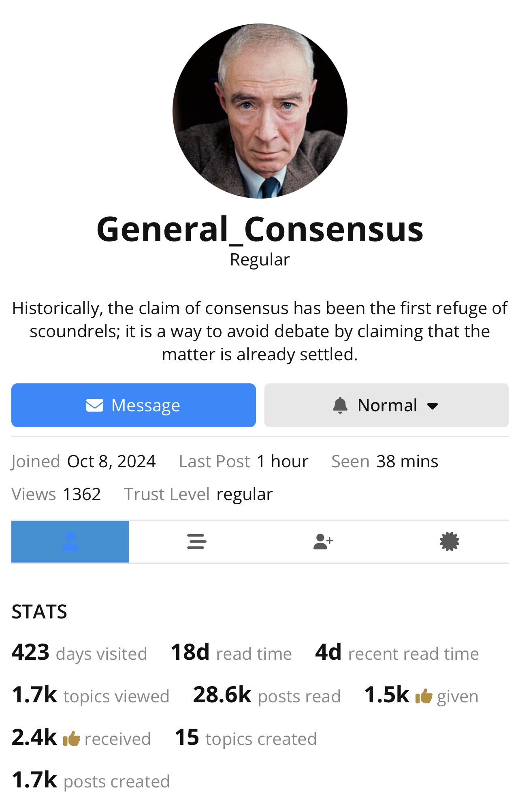Click the bell icon beside Normal
Viewport: 520px width, 800px height.
pos(340,405)
